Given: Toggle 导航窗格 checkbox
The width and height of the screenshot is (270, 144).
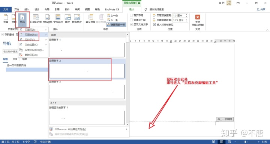Looking at the screenshot, I should tap(2, 34).
